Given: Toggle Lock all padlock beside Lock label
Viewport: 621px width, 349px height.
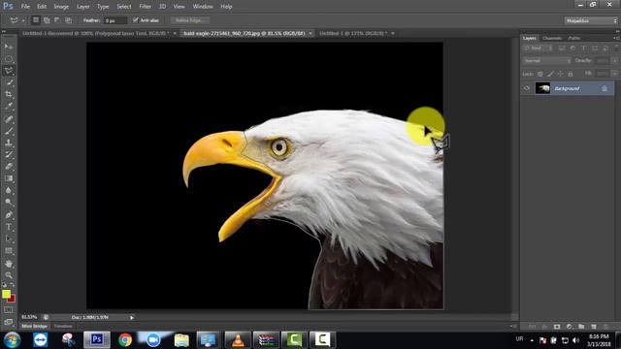Looking at the screenshot, I should click(571, 74).
